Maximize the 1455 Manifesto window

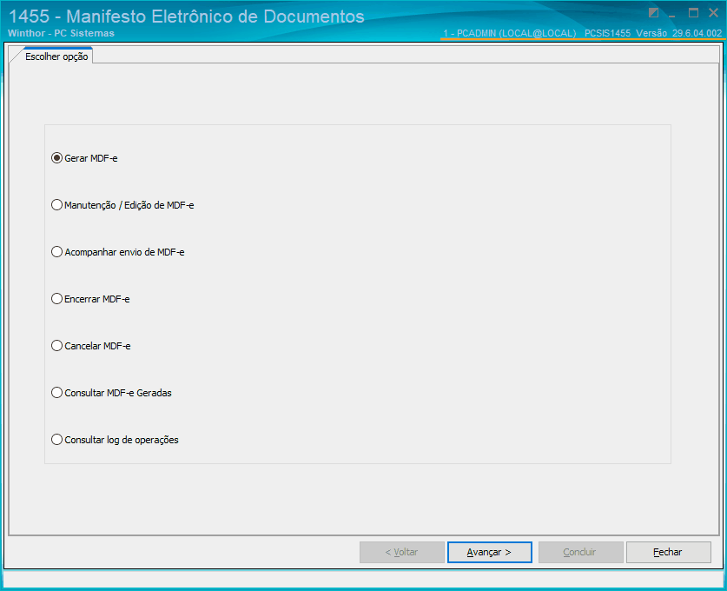(x=693, y=12)
